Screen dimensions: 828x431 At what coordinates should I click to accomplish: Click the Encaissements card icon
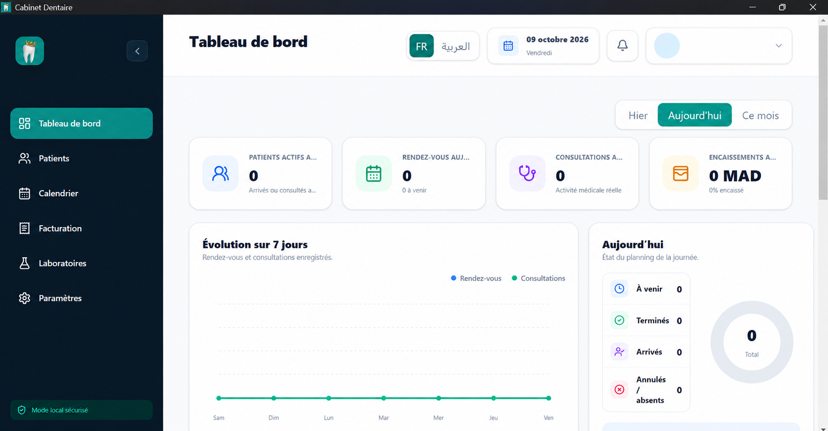[x=681, y=173]
